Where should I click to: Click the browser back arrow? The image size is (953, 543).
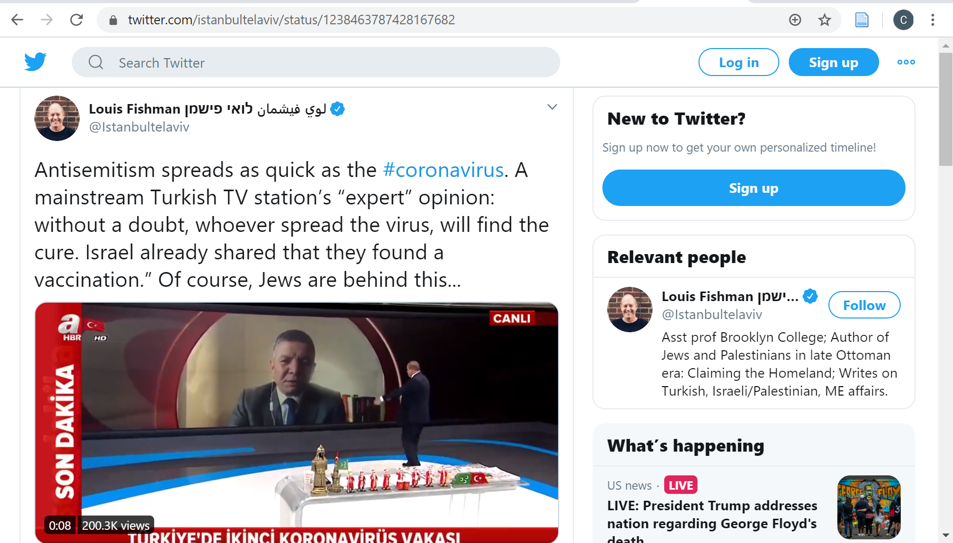click(x=17, y=20)
